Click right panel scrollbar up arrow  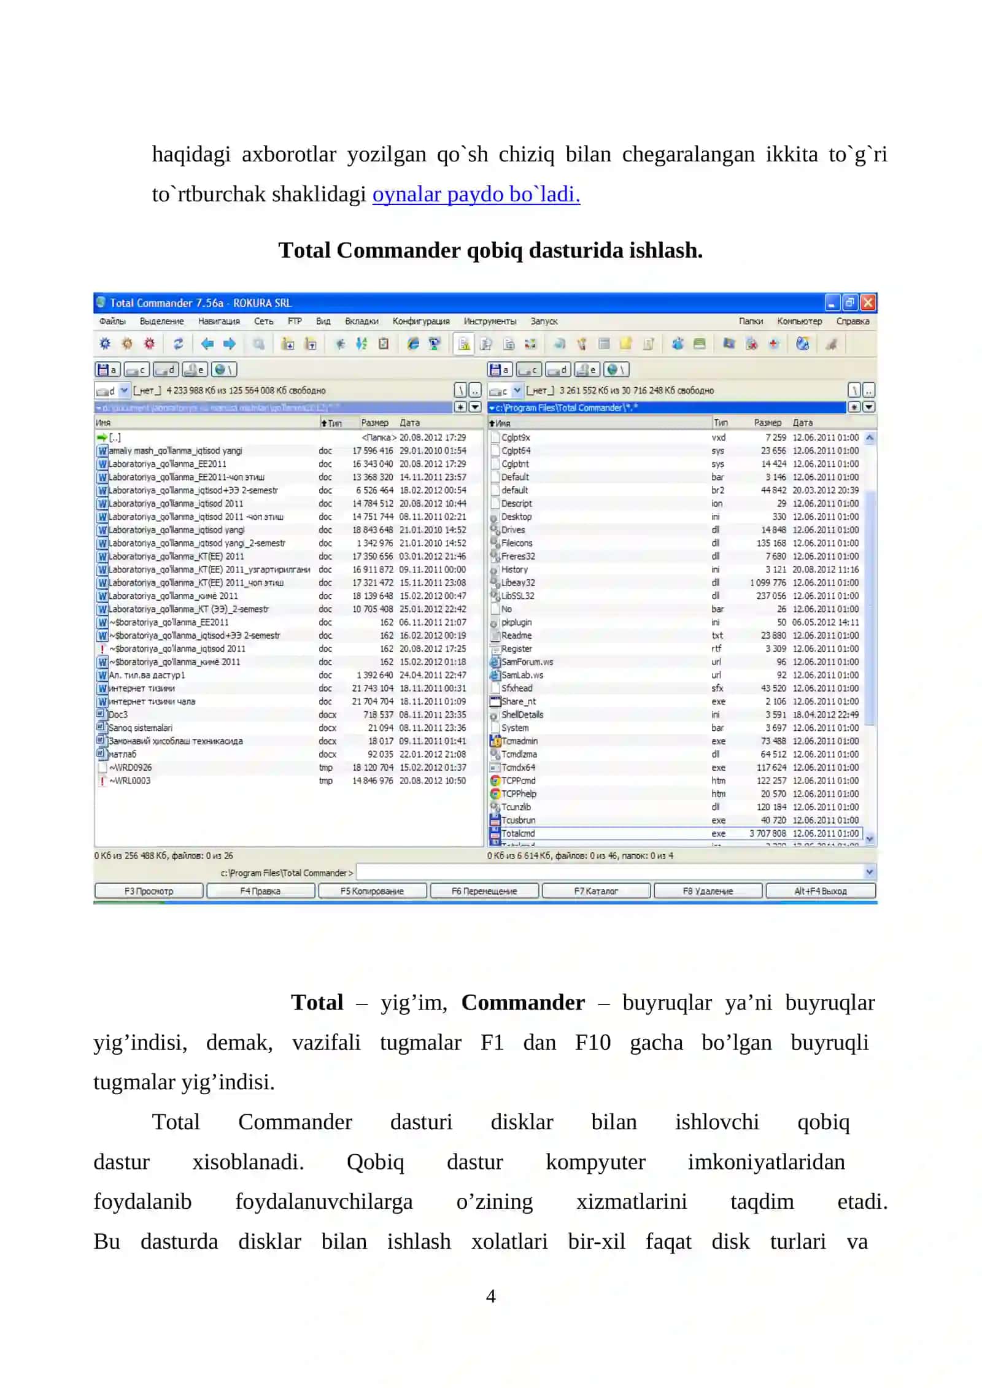(869, 438)
